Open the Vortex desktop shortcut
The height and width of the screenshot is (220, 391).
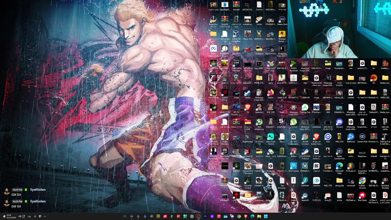tap(259, 20)
